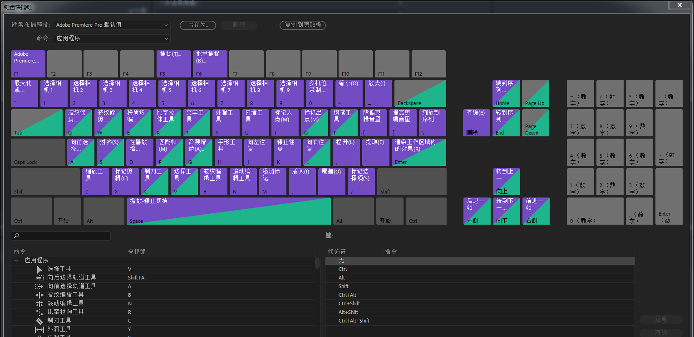Click the 向后选择轨道工具 icon
694x337 pixels.
pyautogui.click(x=39, y=278)
